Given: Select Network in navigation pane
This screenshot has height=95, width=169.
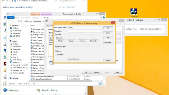Looking at the screenshot, I should (15, 78).
